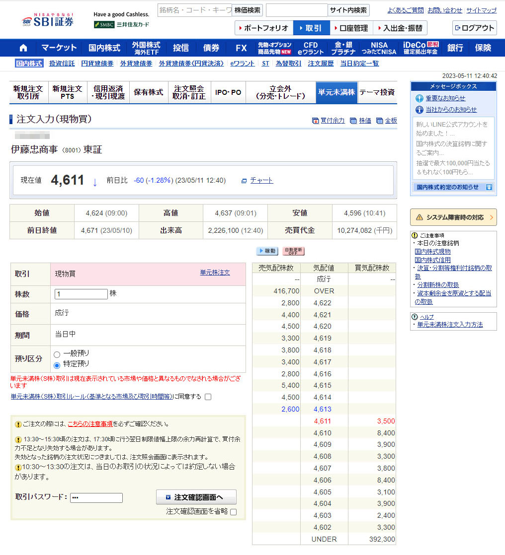505x555 pixels.
Task: Click the 注文確認画面へ button
Action: click(x=196, y=497)
